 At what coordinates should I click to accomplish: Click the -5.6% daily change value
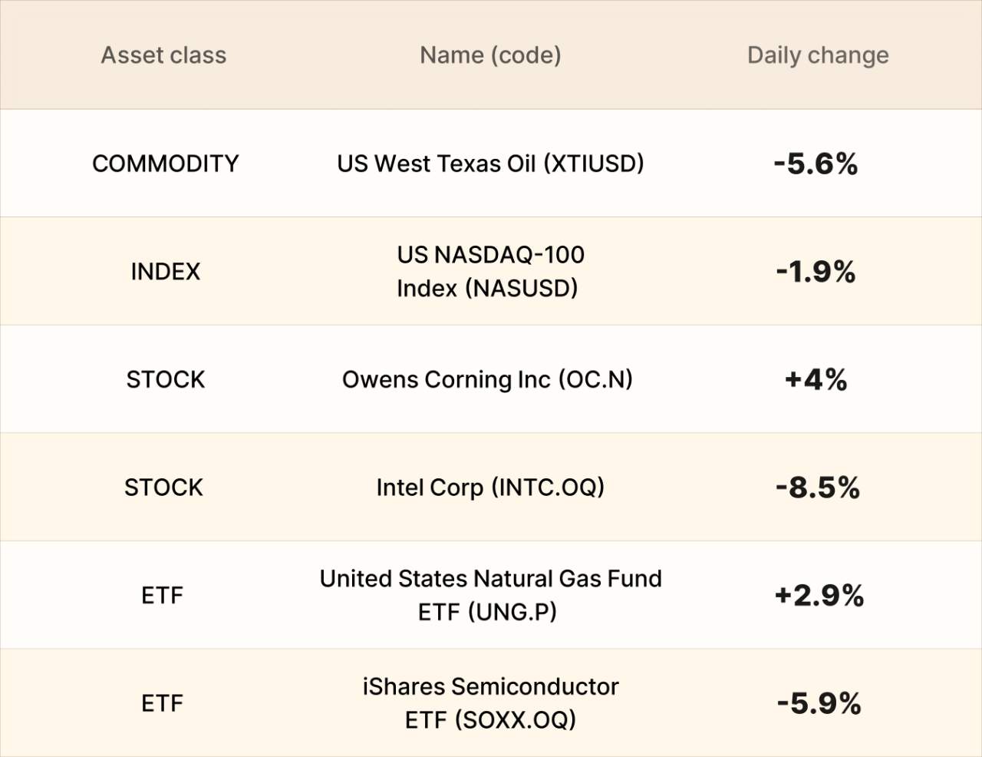click(816, 164)
